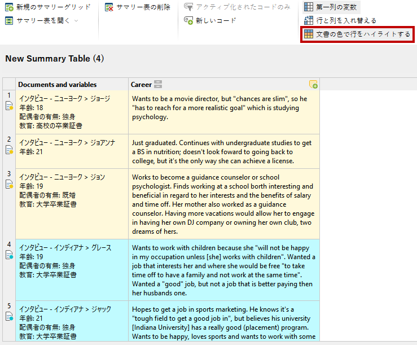Select row number 3

[x=9, y=173]
